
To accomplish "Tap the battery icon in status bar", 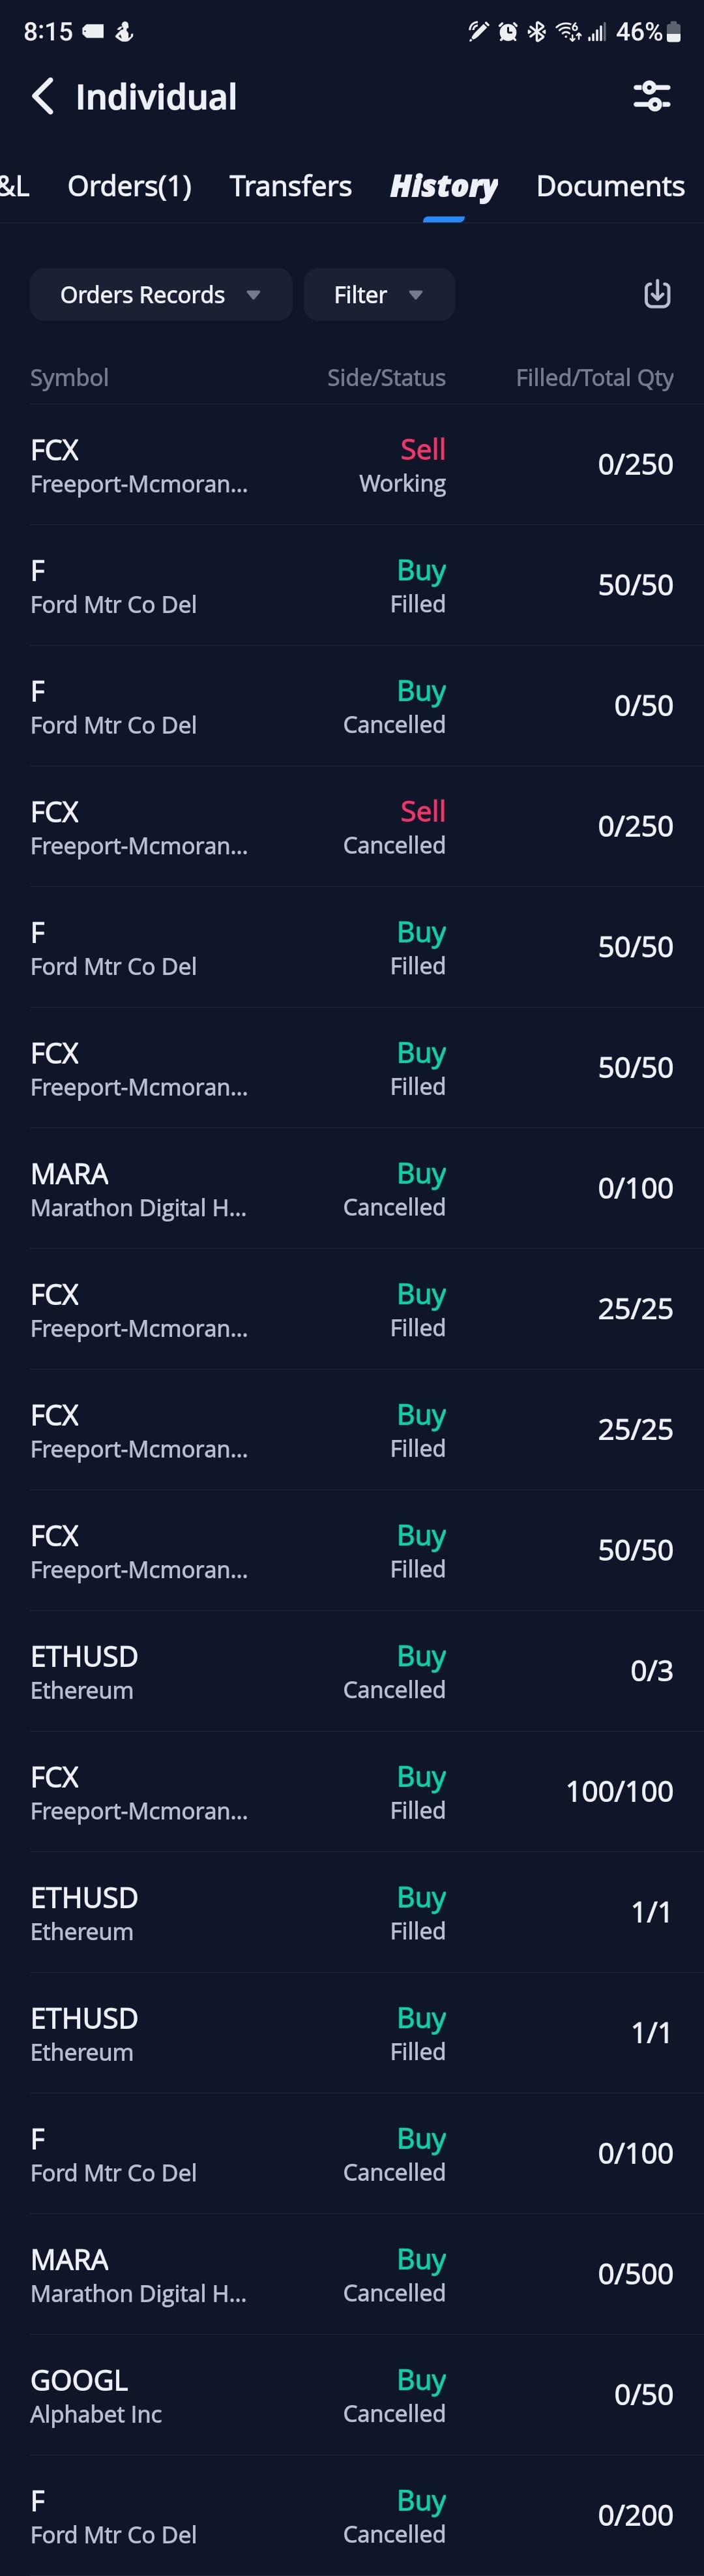I will [675, 32].
